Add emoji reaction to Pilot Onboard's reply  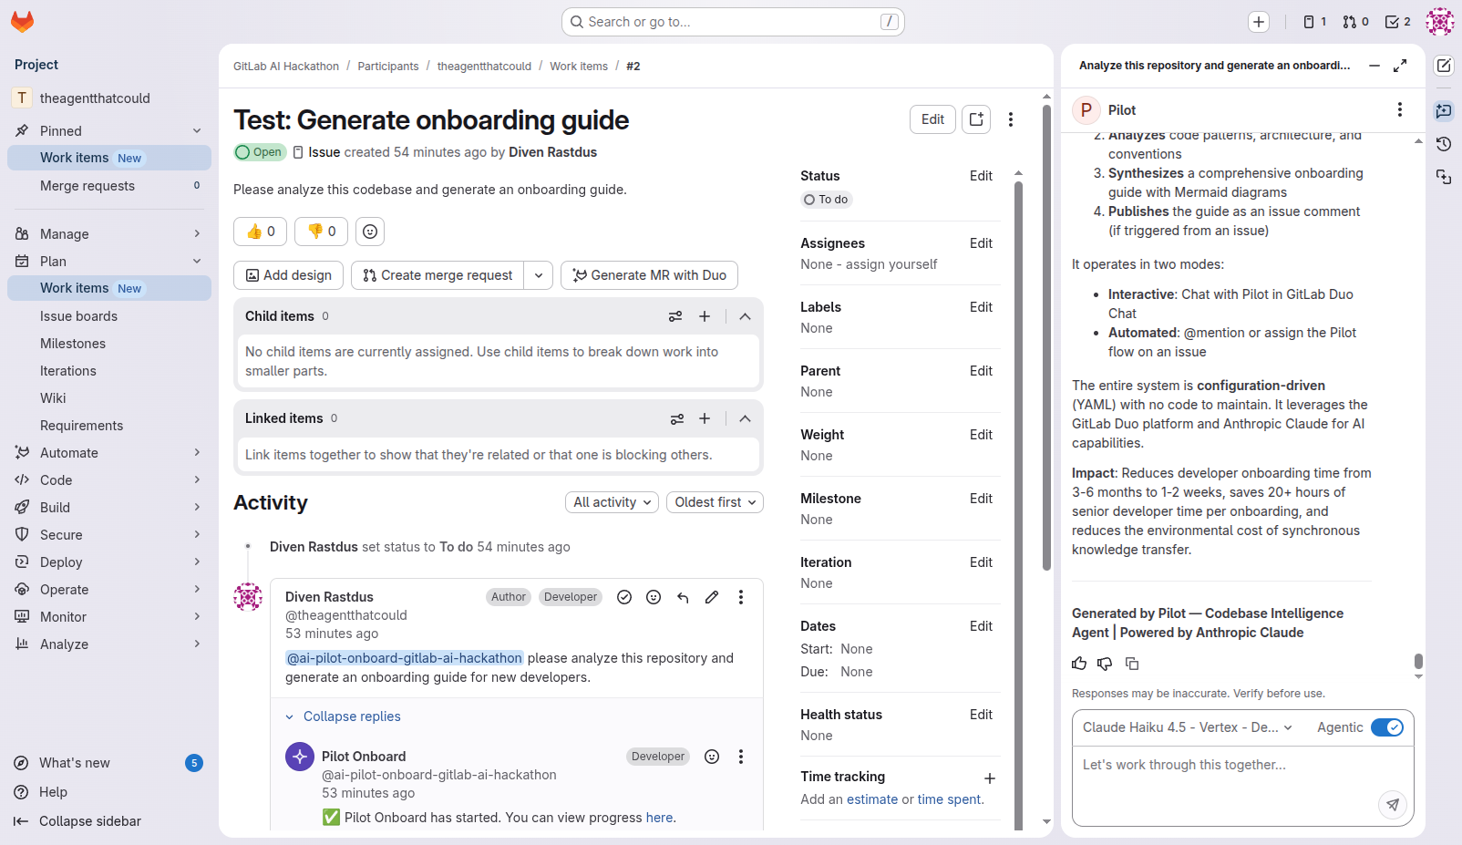[x=712, y=757]
